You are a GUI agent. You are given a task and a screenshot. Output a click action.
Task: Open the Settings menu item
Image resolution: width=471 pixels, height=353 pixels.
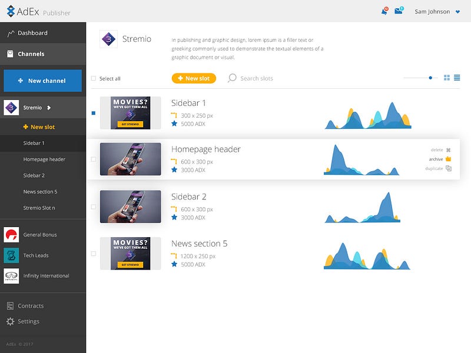pos(28,321)
